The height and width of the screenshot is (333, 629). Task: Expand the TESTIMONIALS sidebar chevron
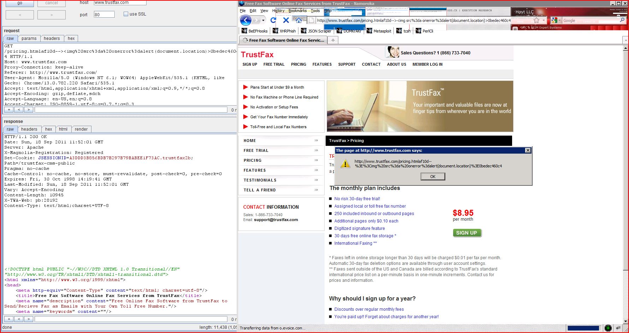316,180
